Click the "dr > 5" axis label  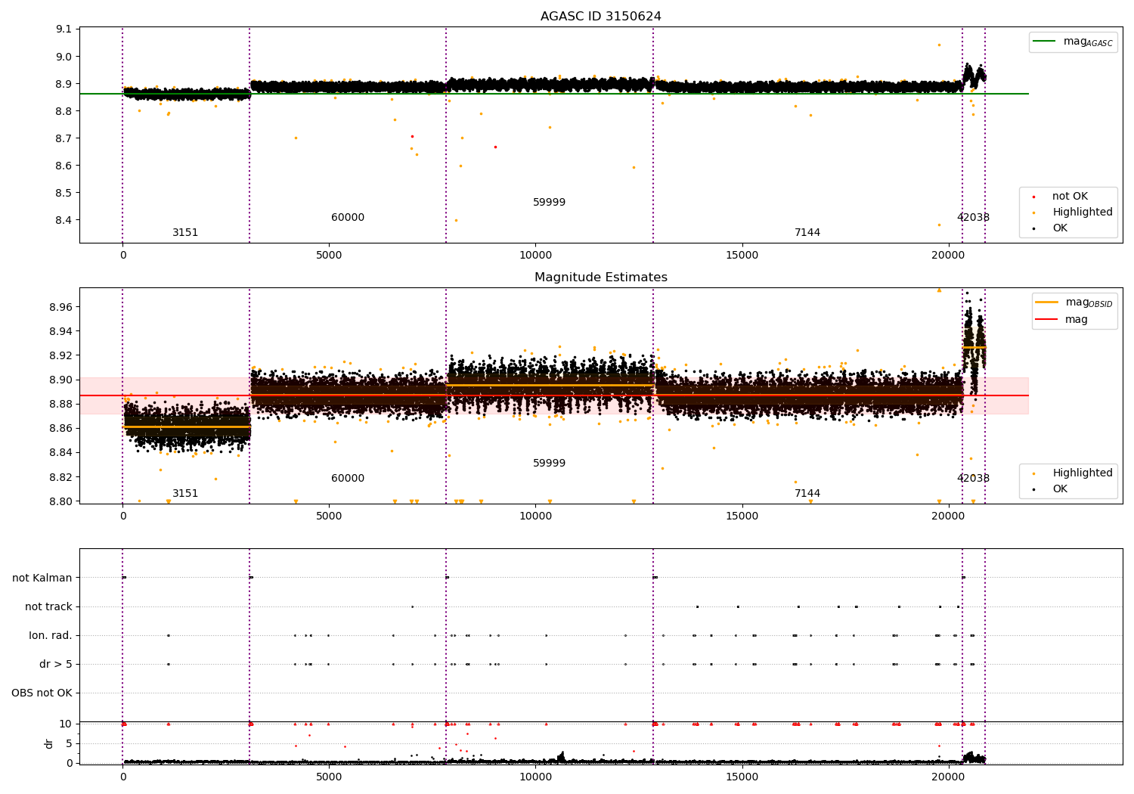tap(56, 664)
